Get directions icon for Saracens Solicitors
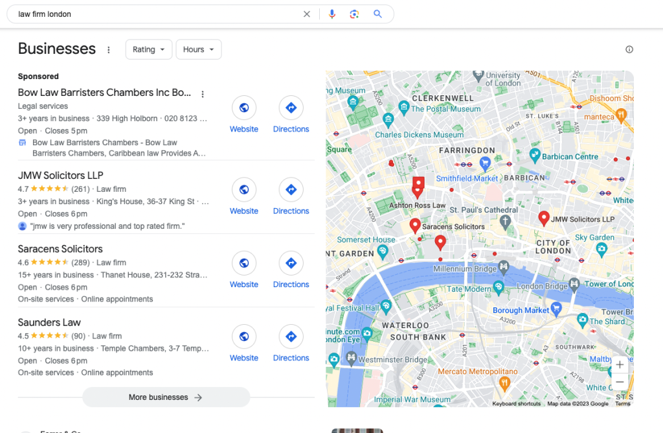The height and width of the screenshot is (433, 663). tap(291, 263)
